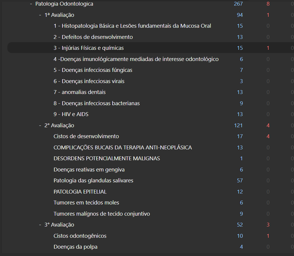The image size is (294, 256).
Task: Select Doenças infecciosas fúngicas count of 7
Action: pyautogui.click(x=241, y=70)
